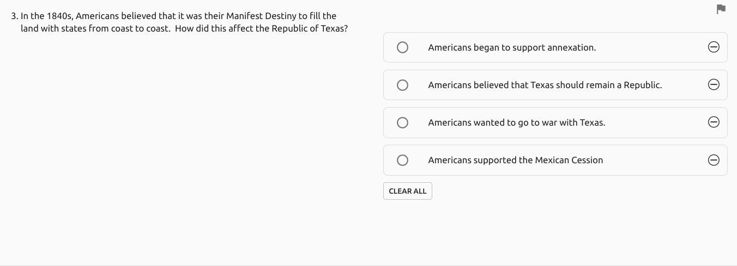Image resolution: width=737 pixels, height=266 pixels.
Task: Mark radio for 'supported the Mexican Cession'
Action: tap(402, 160)
